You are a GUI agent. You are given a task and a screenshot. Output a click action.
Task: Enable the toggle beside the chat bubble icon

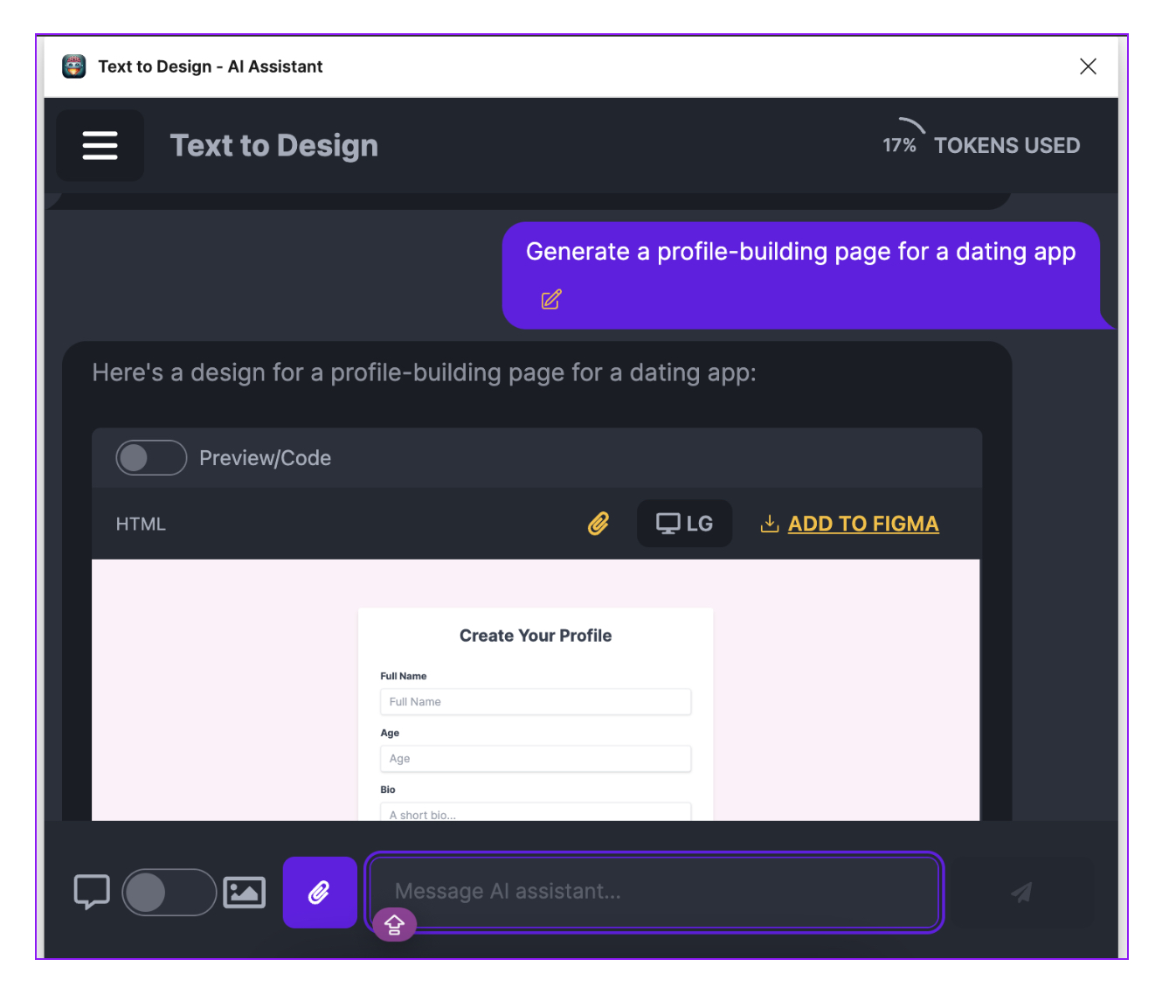[169, 893]
